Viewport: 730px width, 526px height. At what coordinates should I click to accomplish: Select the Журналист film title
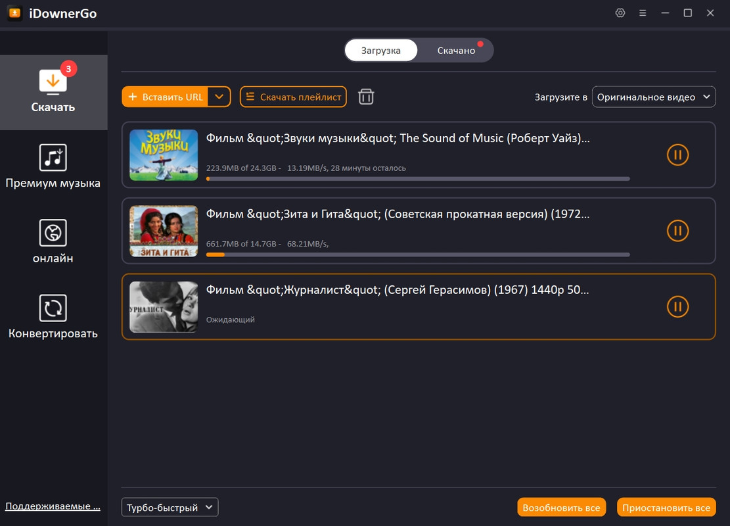397,290
